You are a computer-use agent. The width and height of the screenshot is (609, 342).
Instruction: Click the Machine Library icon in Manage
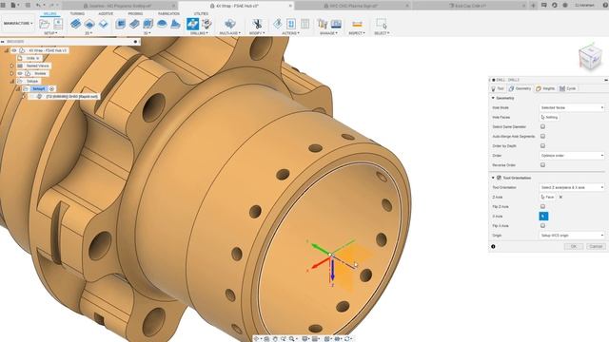pyautogui.click(x=336, y=24)
